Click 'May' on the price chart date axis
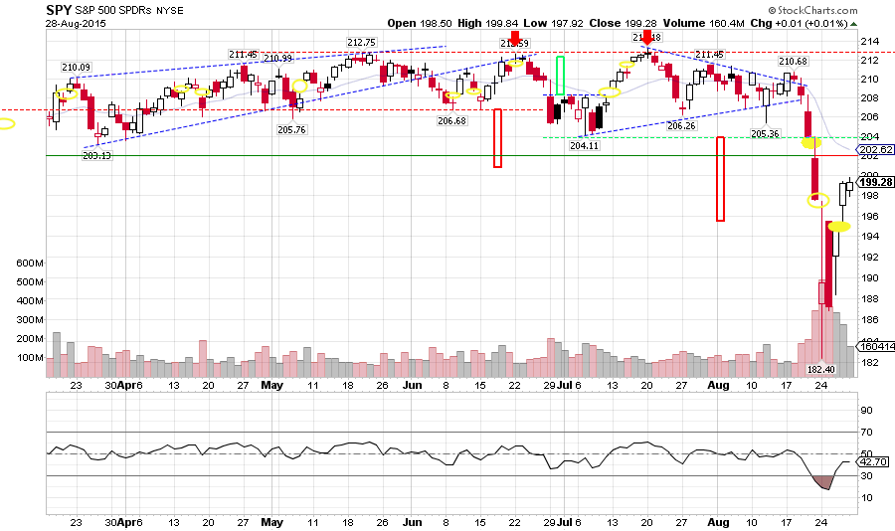The image size is (895, 531). (x=271, y=386)
